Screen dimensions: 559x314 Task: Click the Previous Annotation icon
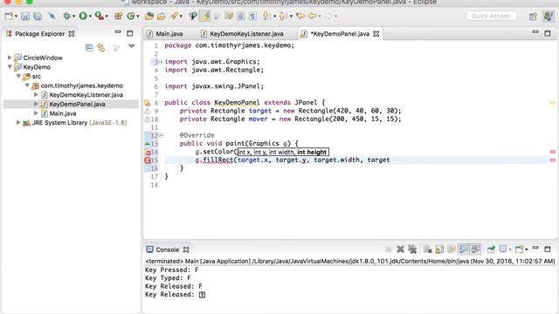coord(283,16)
